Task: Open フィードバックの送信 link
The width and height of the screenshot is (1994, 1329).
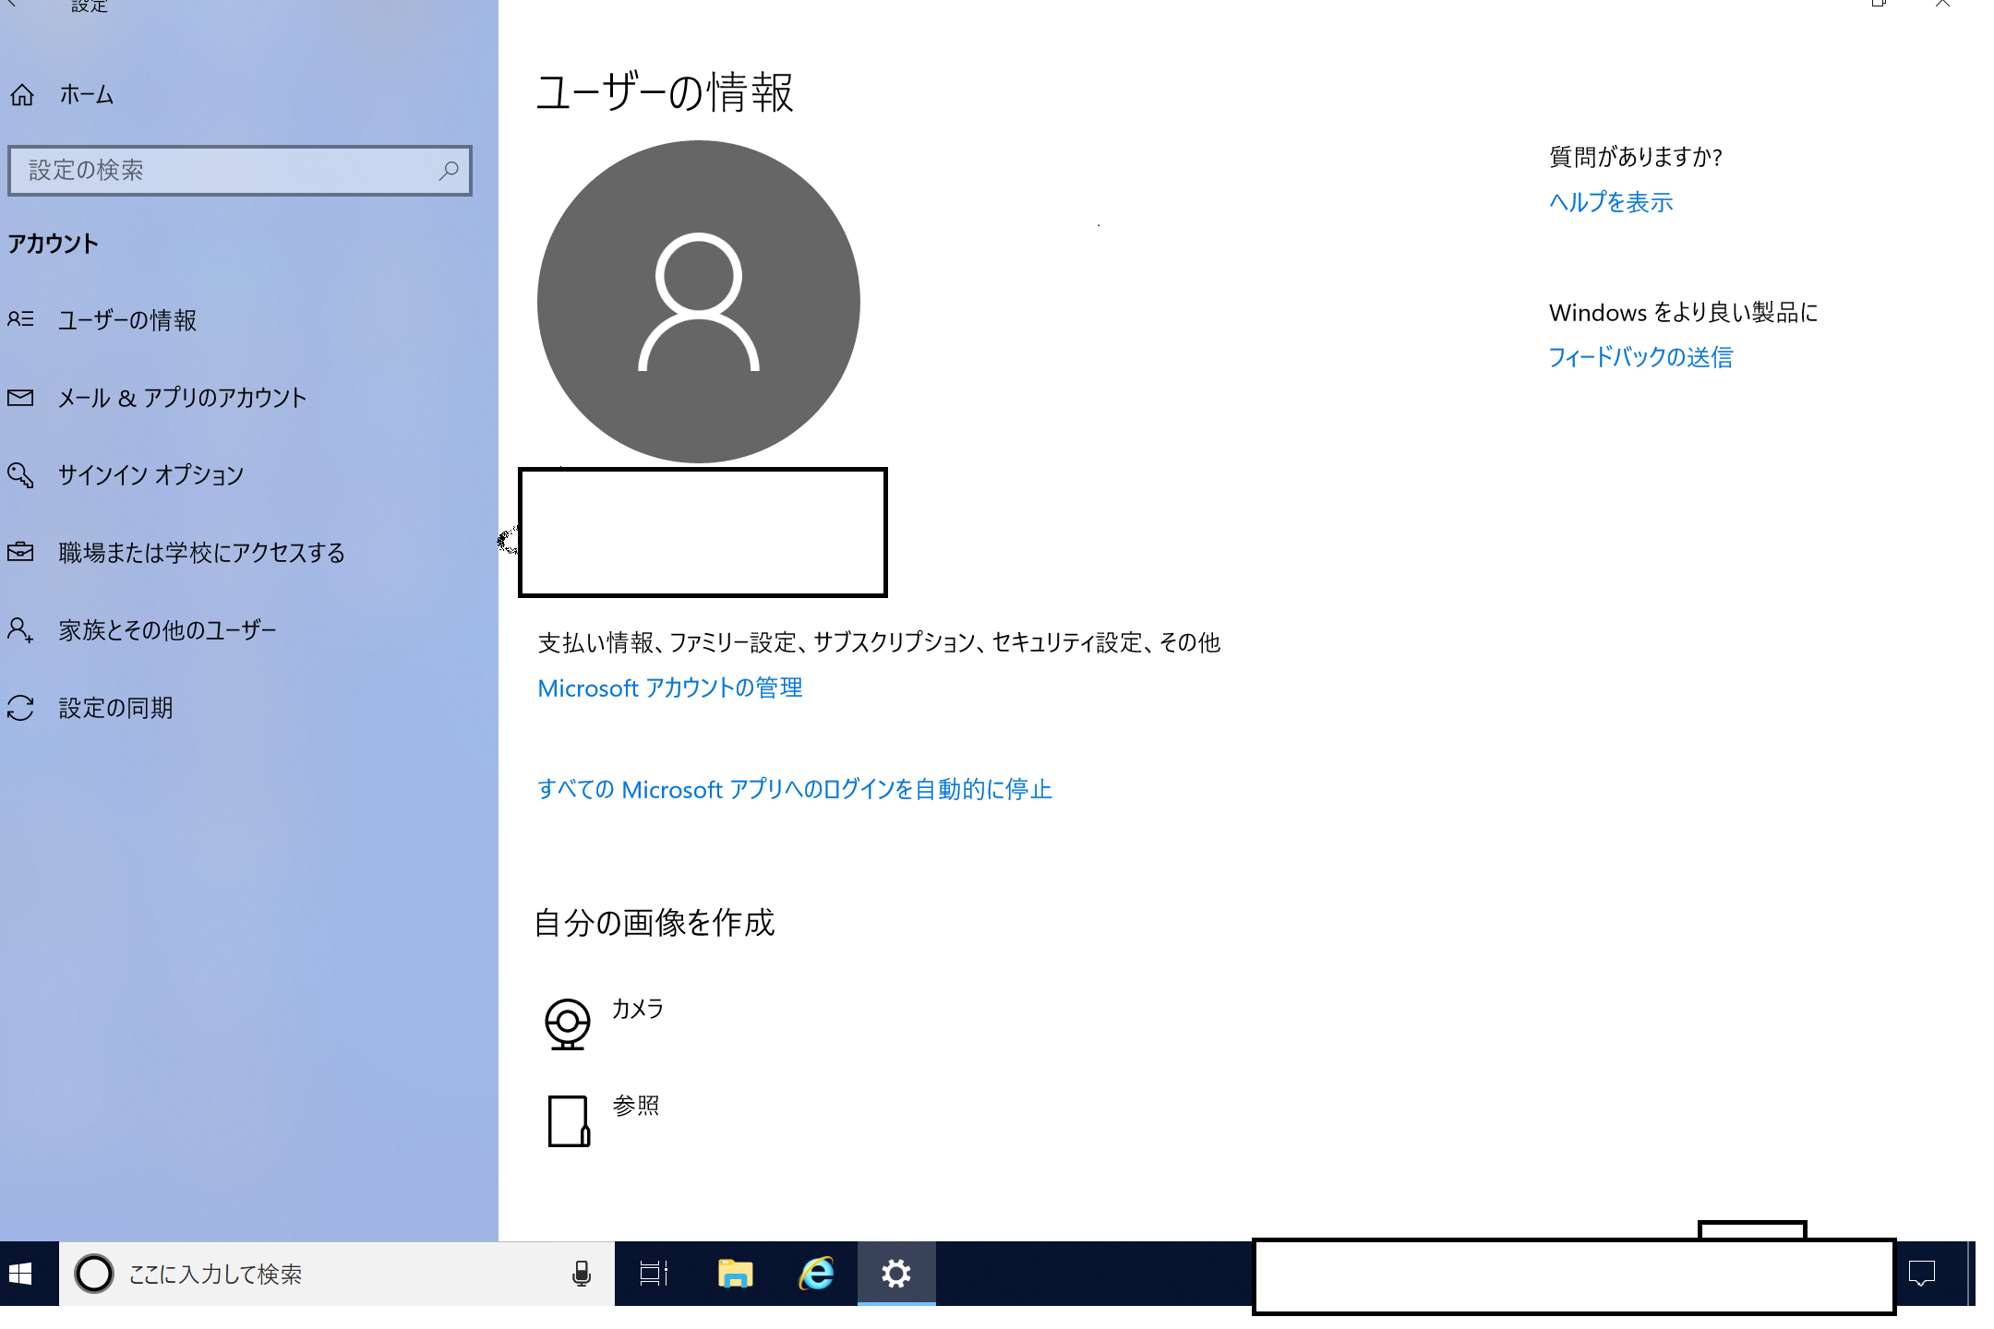Action: [x=1640, y=357]
